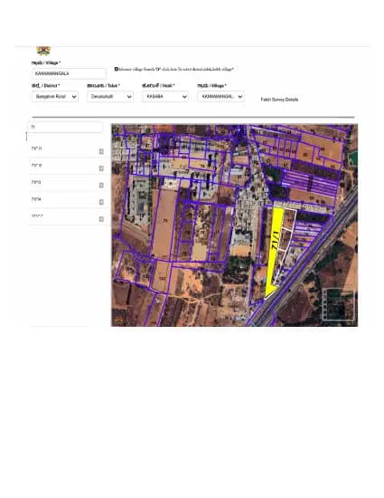Click the survey number search field containing 71
Image resolution: width=384 pixels, height=498 pixels.
pos(65,127)
